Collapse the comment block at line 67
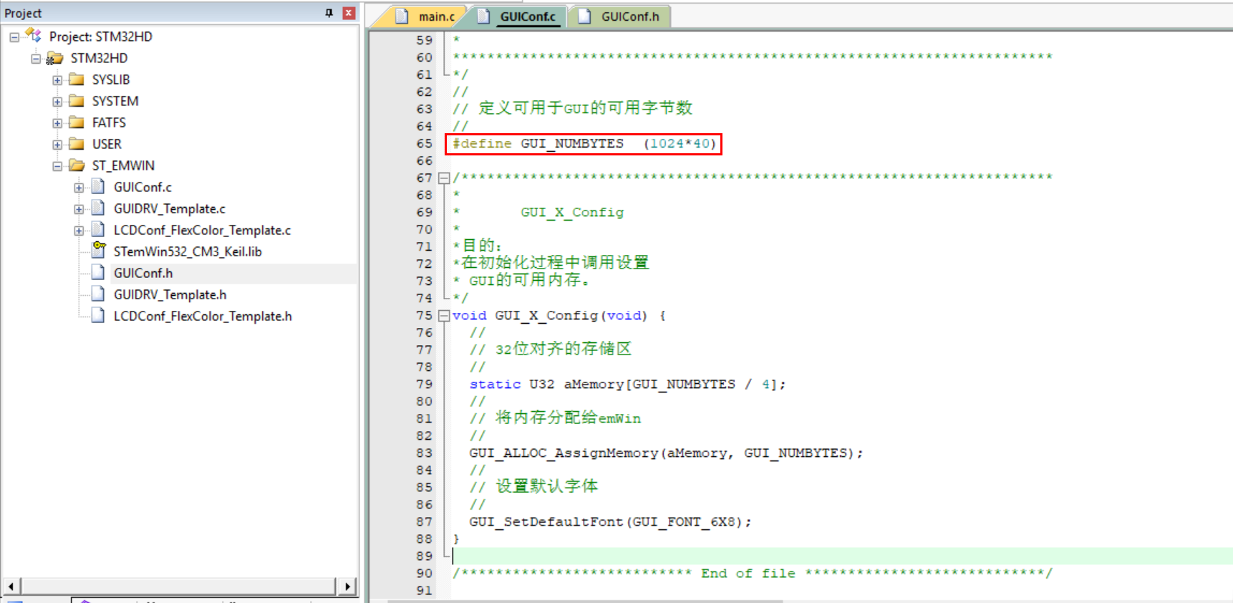The height and width of the screenshot is (603, 1233). pos(444,178)
